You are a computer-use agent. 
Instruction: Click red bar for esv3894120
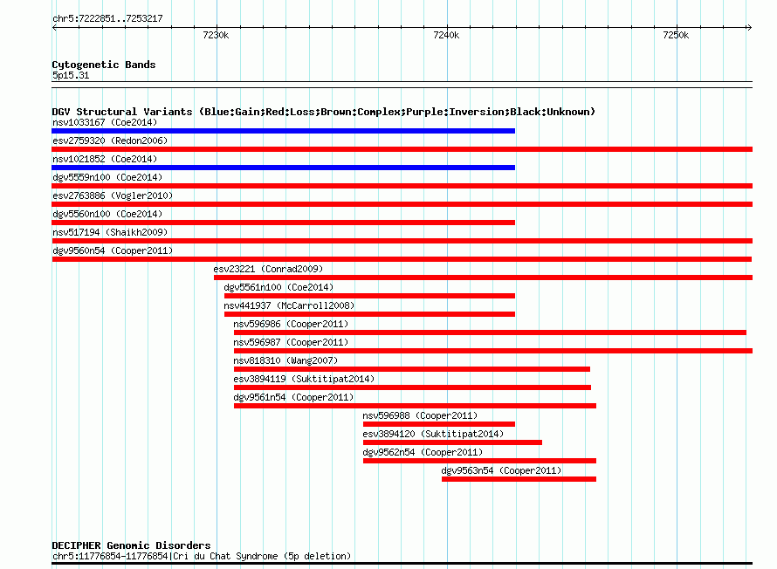pos(452,442)
